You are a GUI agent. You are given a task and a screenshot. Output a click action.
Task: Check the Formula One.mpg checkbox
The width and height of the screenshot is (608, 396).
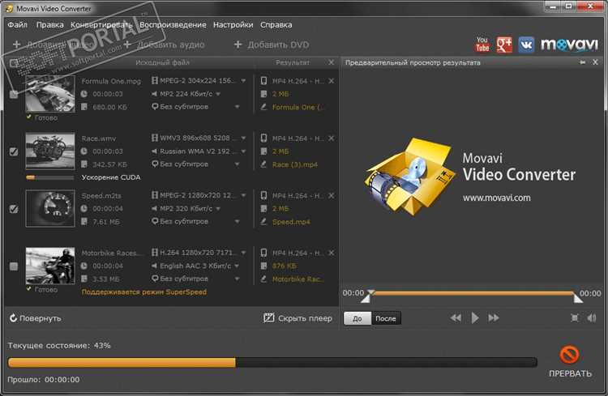pyautogui.click(x=13, y=95)
